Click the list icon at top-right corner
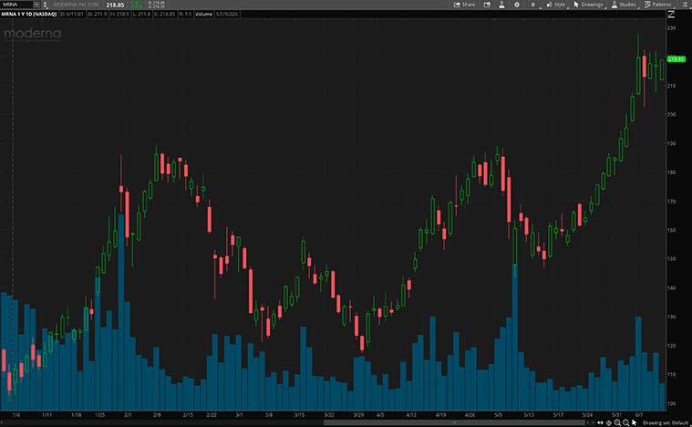 point(683,5)
